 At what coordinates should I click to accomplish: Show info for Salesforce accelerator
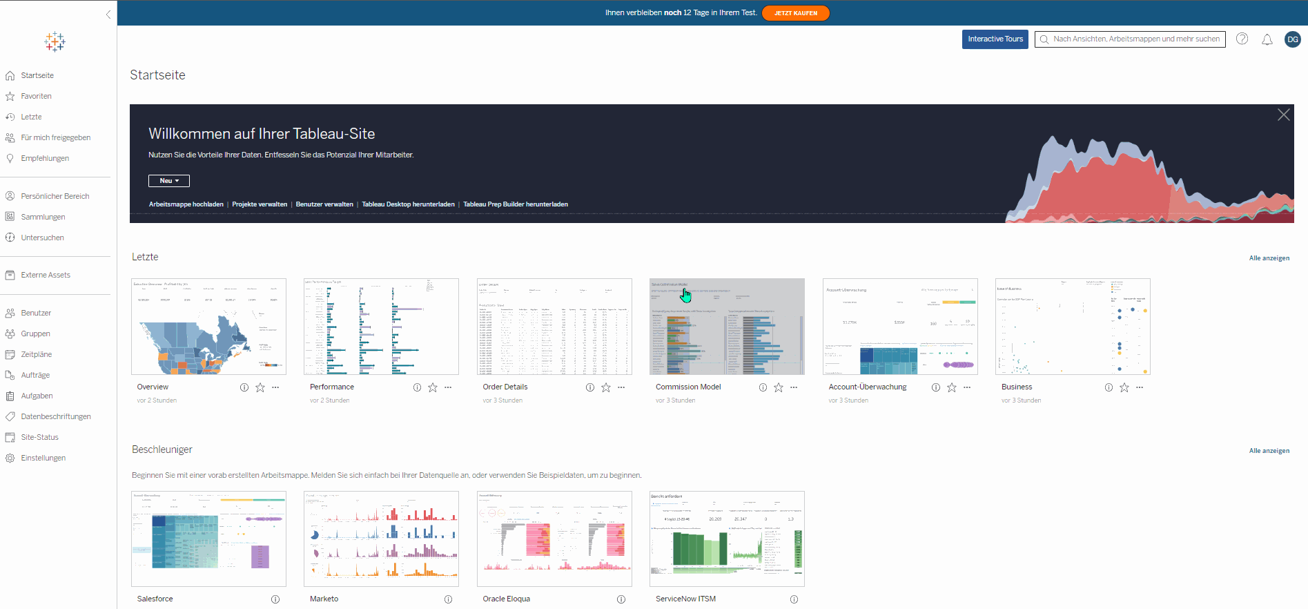[275, 599]
